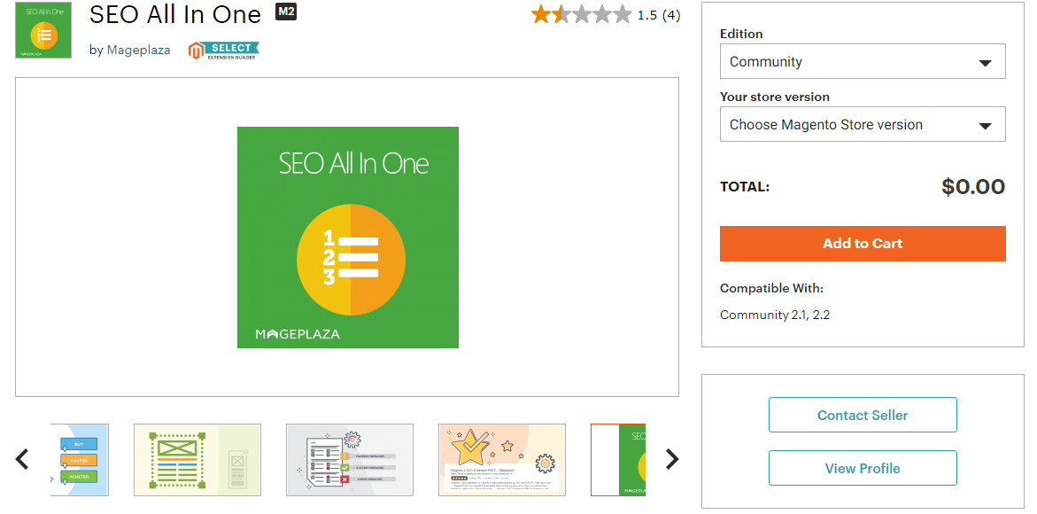
Task: Select the checklist messages thumbnail
Action: (350, 460)
